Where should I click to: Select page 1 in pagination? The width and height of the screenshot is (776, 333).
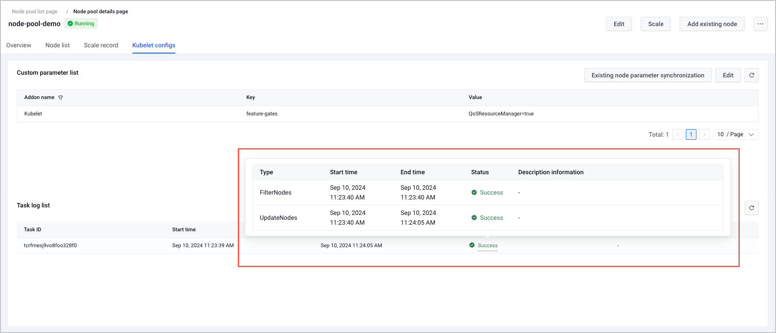[x=691, y=134]
